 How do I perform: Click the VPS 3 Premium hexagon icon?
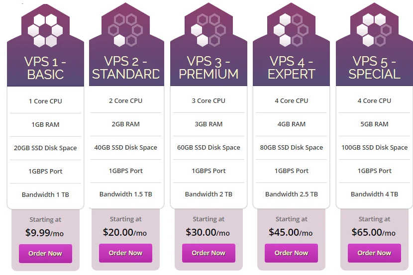pos(208,30)
